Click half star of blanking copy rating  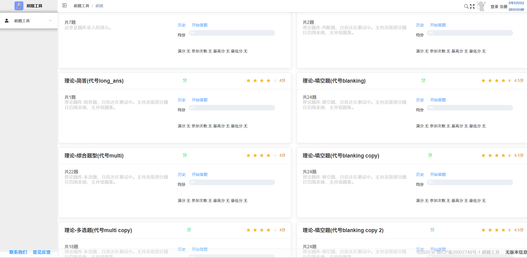click(x=510, y=156)
